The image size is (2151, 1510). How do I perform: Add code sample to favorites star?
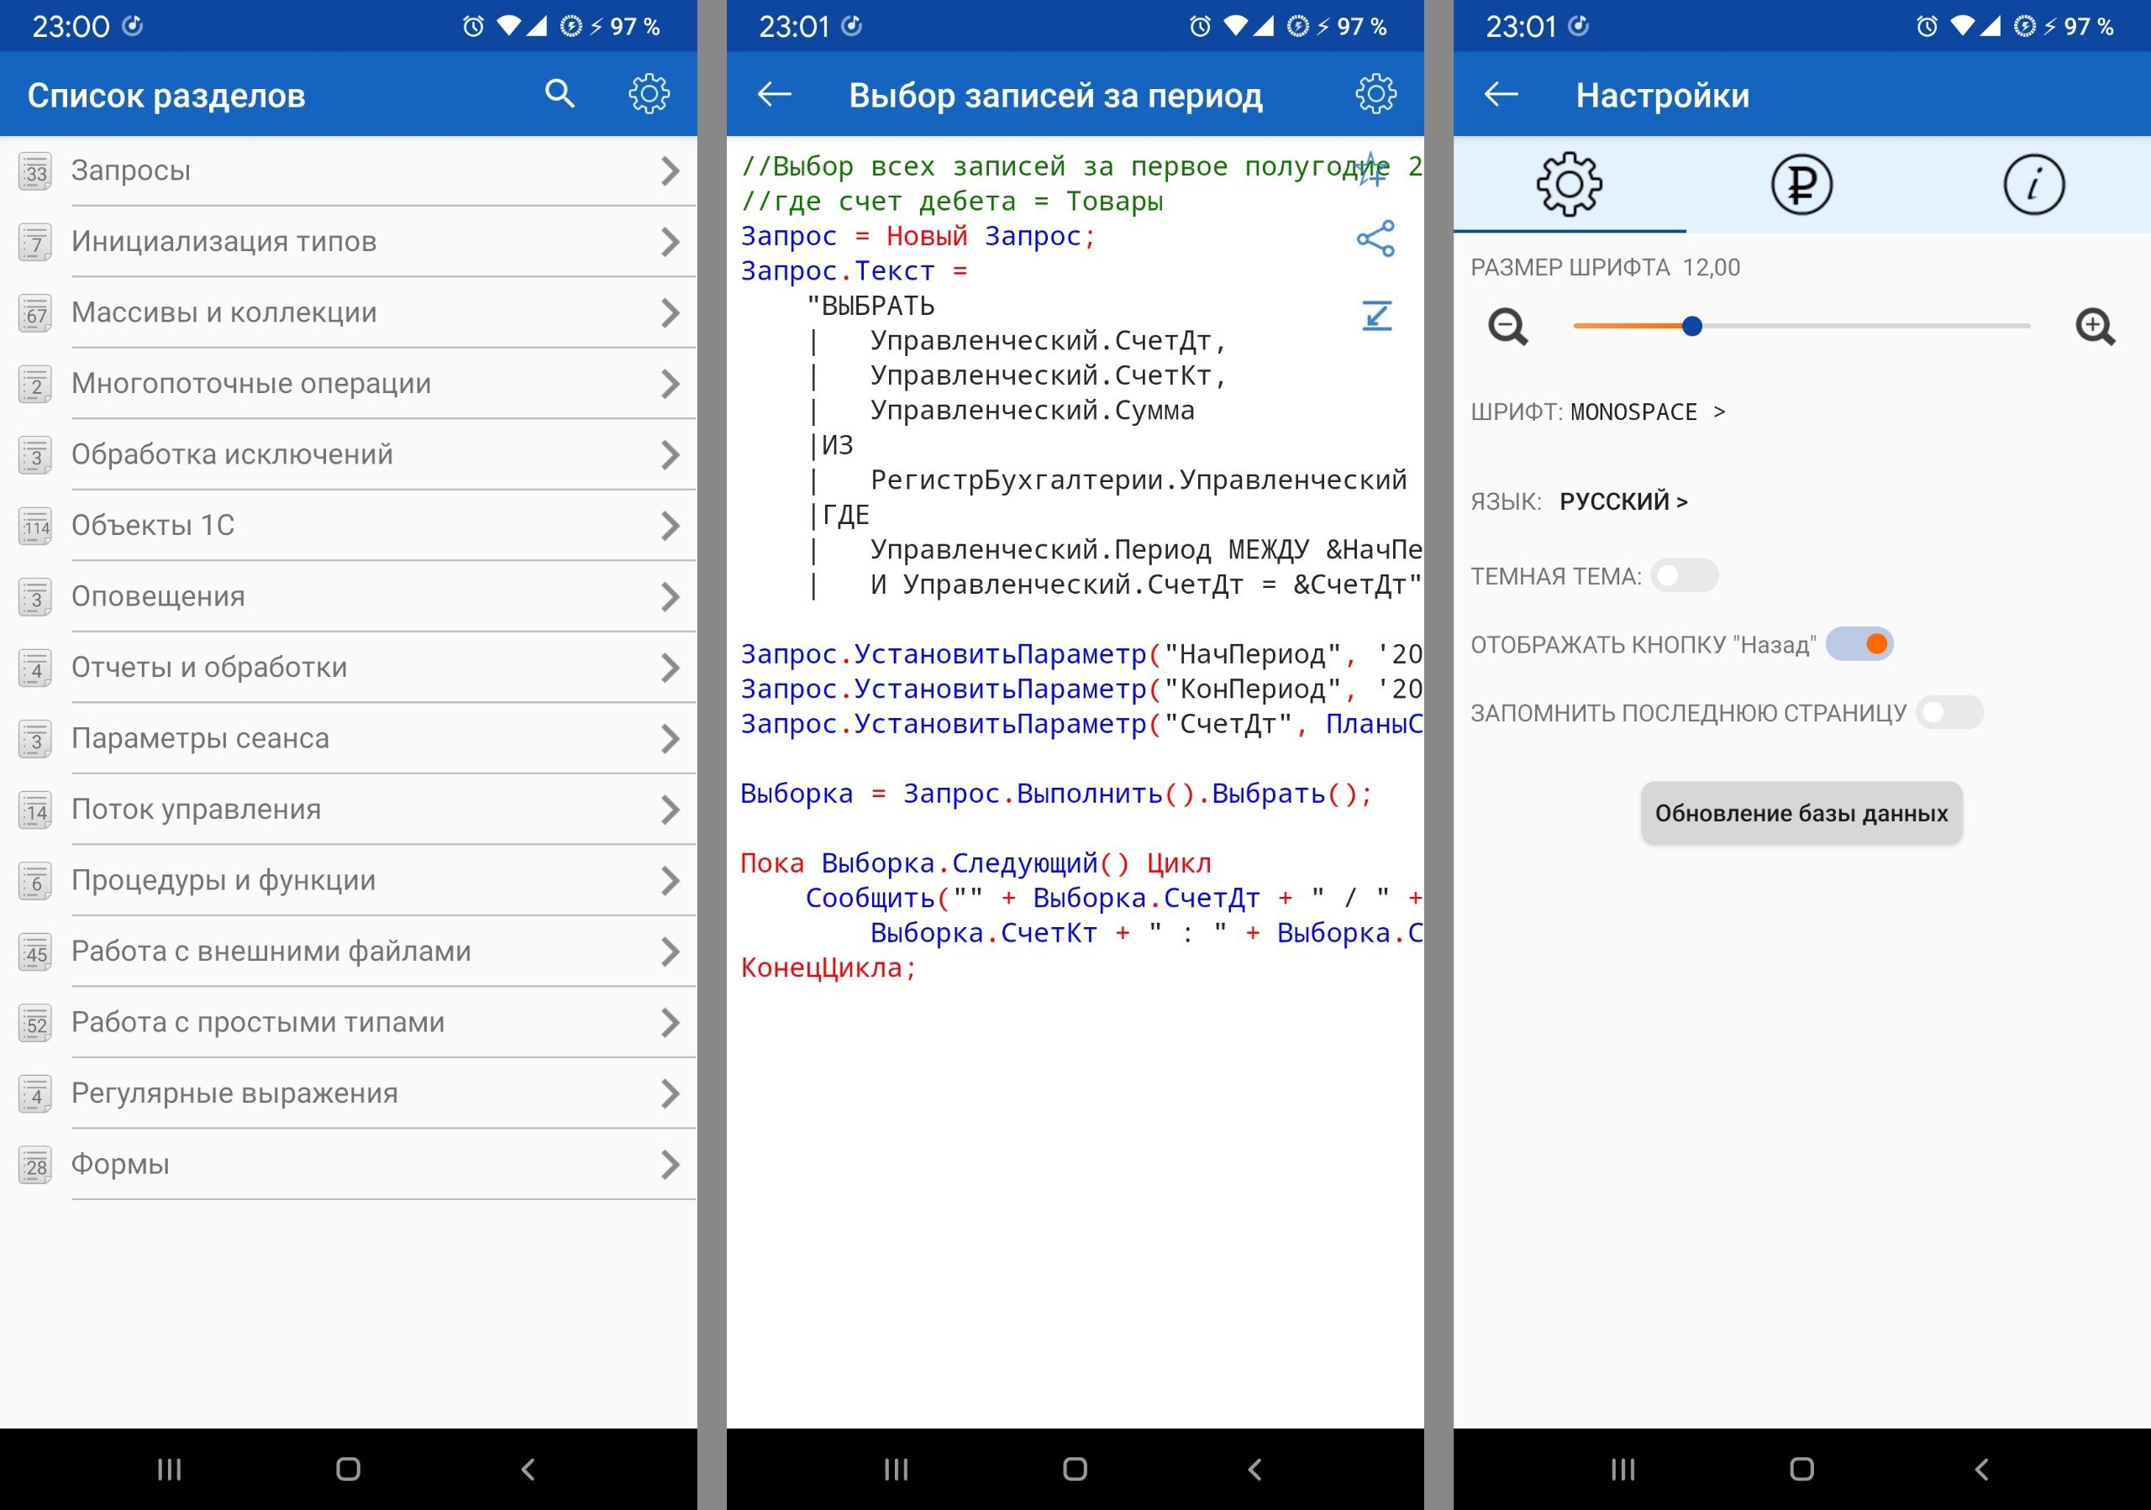(1371, 169)
